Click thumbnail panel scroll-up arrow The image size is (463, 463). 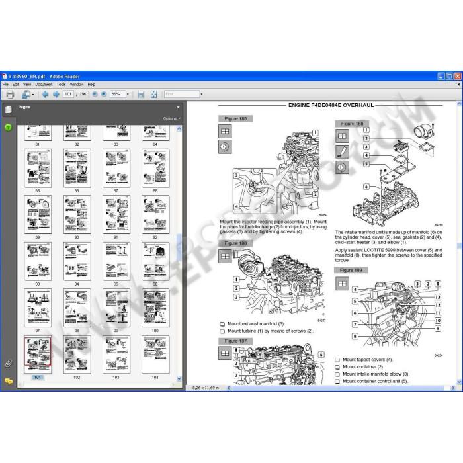click(179, 129)
